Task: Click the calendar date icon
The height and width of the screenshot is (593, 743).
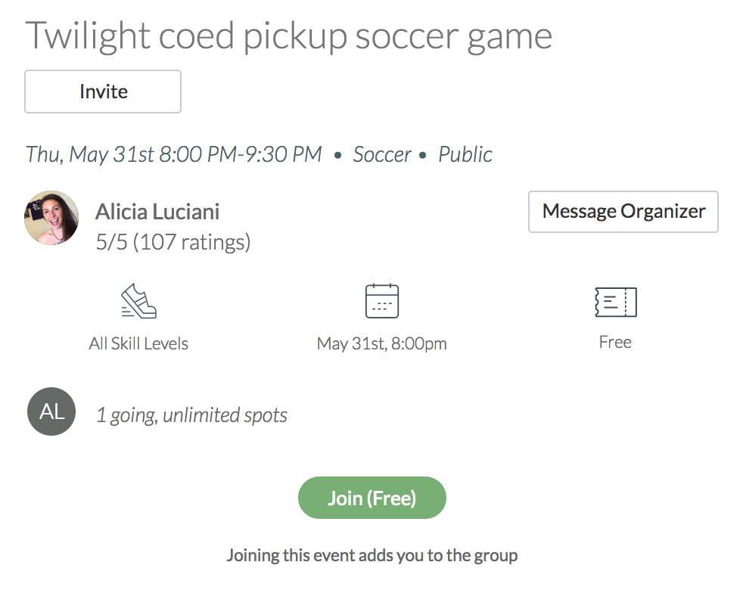Action: [382, 301]
